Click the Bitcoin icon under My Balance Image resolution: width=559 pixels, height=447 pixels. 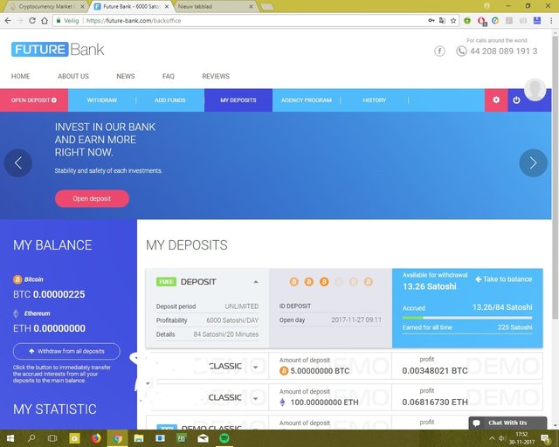click(17, 279)
